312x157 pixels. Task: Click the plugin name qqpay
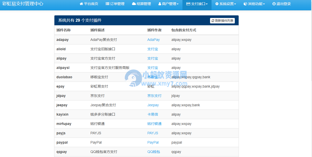click(61, 152)
